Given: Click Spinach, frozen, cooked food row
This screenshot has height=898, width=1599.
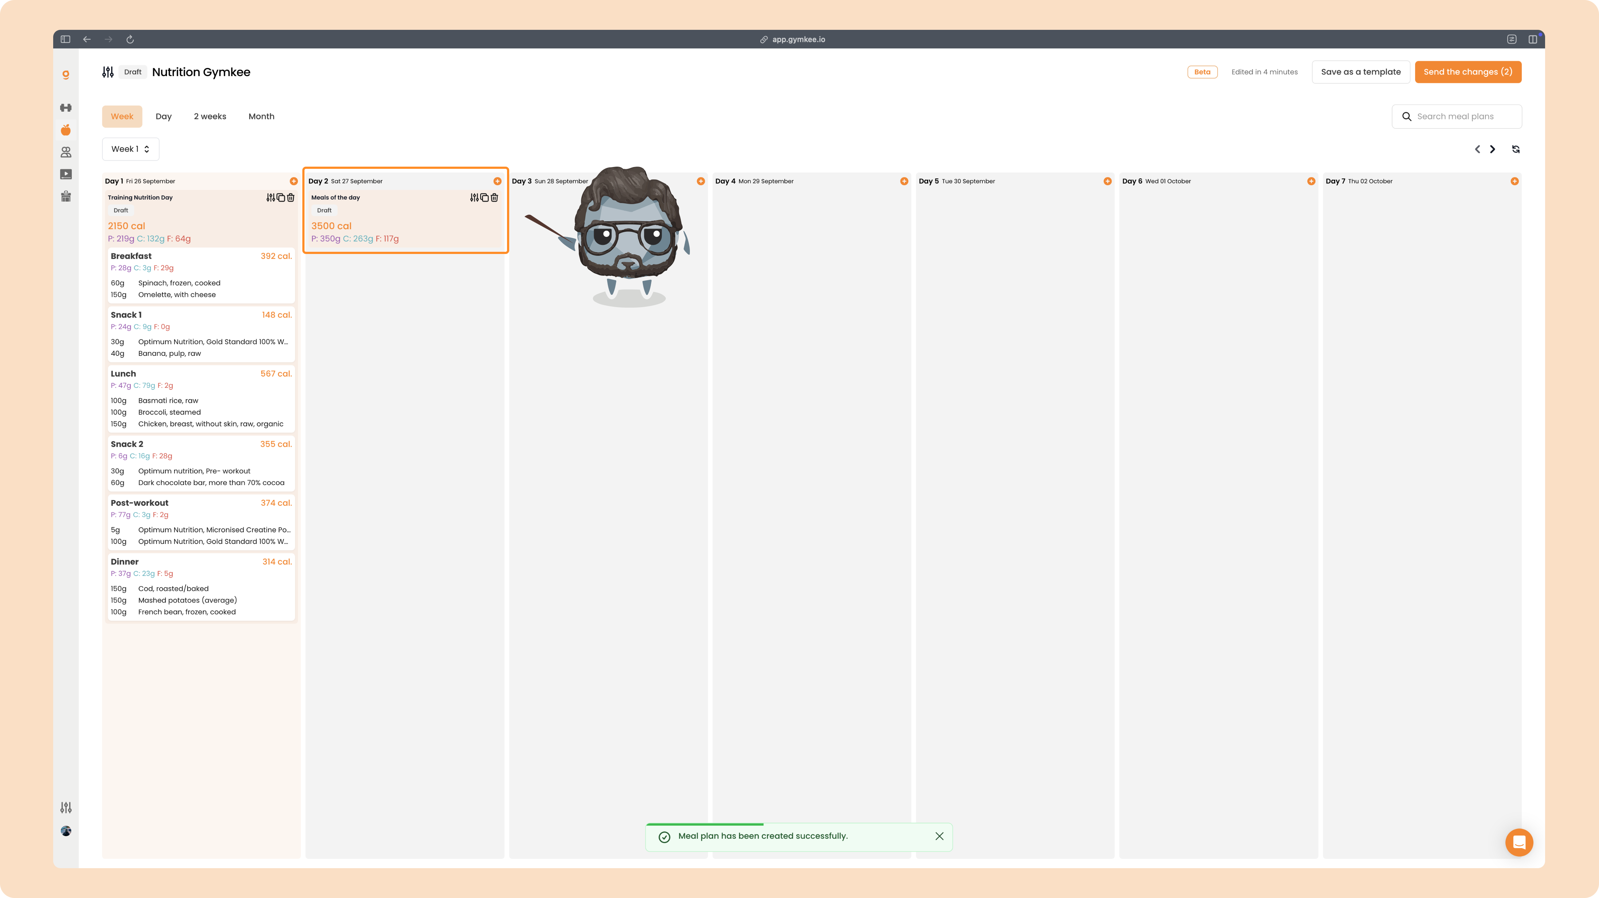Looking at the screenshot, I should [201, 283].
